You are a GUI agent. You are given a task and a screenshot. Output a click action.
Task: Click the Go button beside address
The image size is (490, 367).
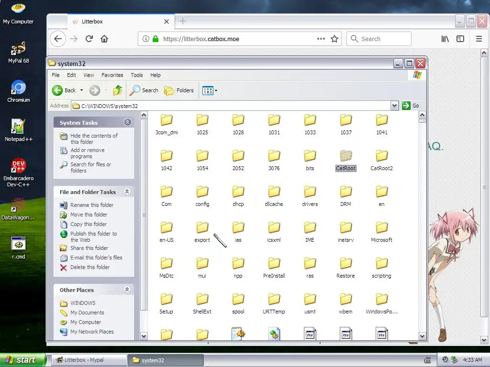410,106
